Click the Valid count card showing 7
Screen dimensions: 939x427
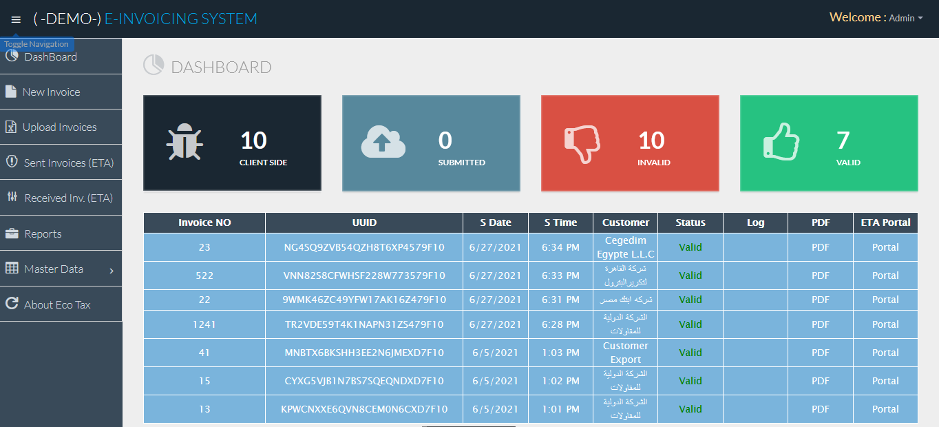829,143
